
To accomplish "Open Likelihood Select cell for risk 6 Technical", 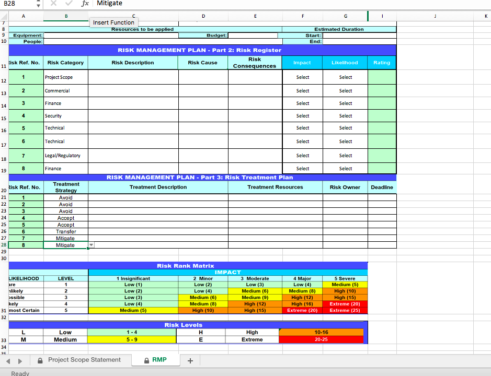I will point(346,142).
